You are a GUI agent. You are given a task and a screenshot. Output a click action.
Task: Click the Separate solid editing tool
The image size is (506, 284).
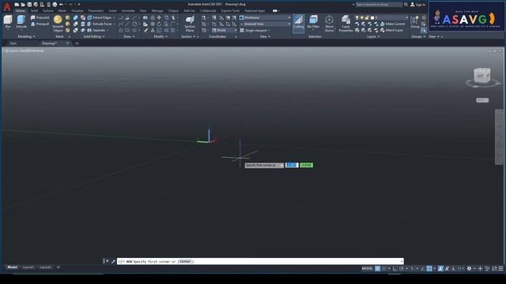point(96,30)
